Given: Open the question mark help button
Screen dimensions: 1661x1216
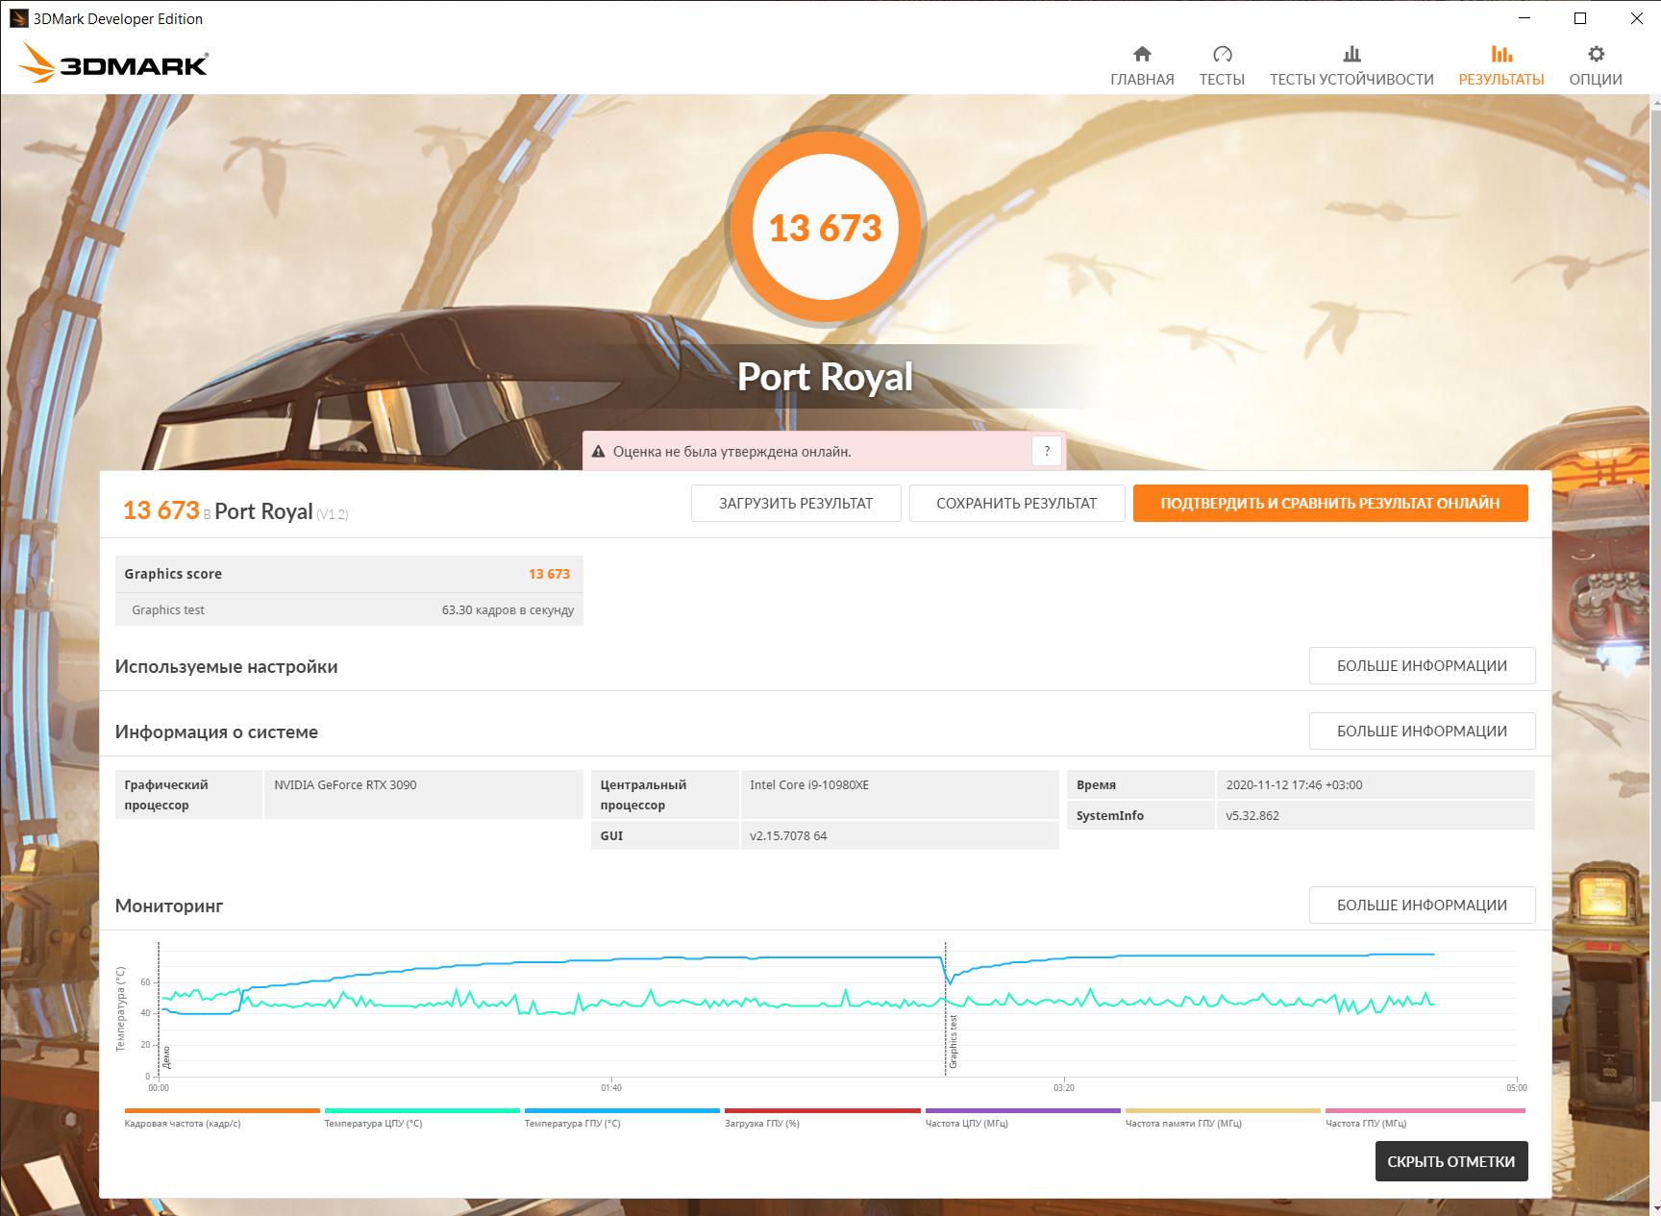Looking at the screenshot, I should pos(1047,451).
